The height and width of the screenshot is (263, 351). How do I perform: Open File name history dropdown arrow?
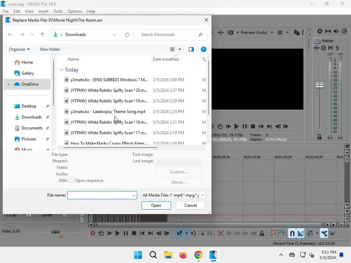(134, 195)
